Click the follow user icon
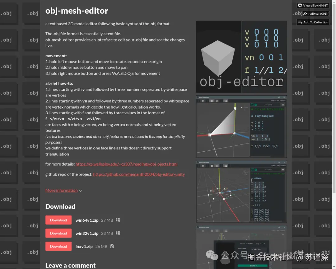This screenshot has width=336, height=269. [305, 14]
